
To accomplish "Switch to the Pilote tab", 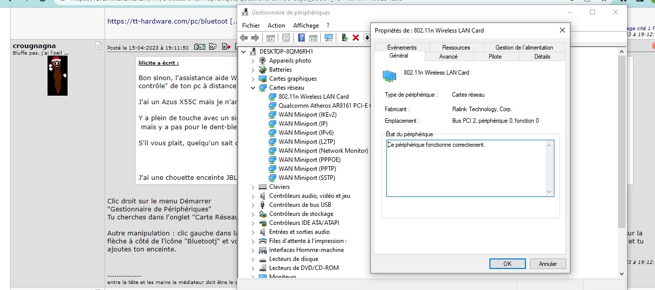I will click(495, 57).
